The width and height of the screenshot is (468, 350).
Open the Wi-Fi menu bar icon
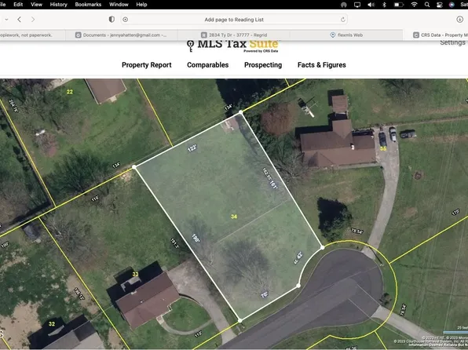click(x=414, y=5)
